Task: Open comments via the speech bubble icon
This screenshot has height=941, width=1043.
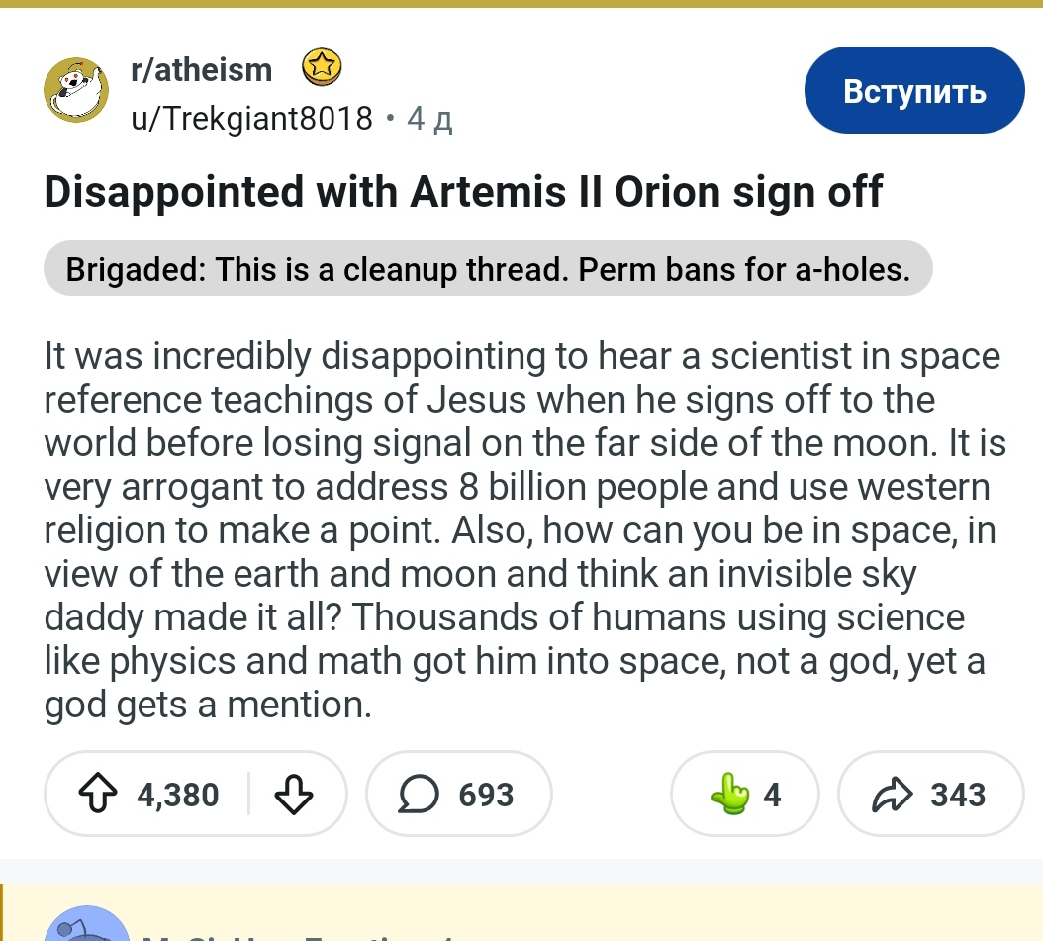Action: tap(418, 794)
